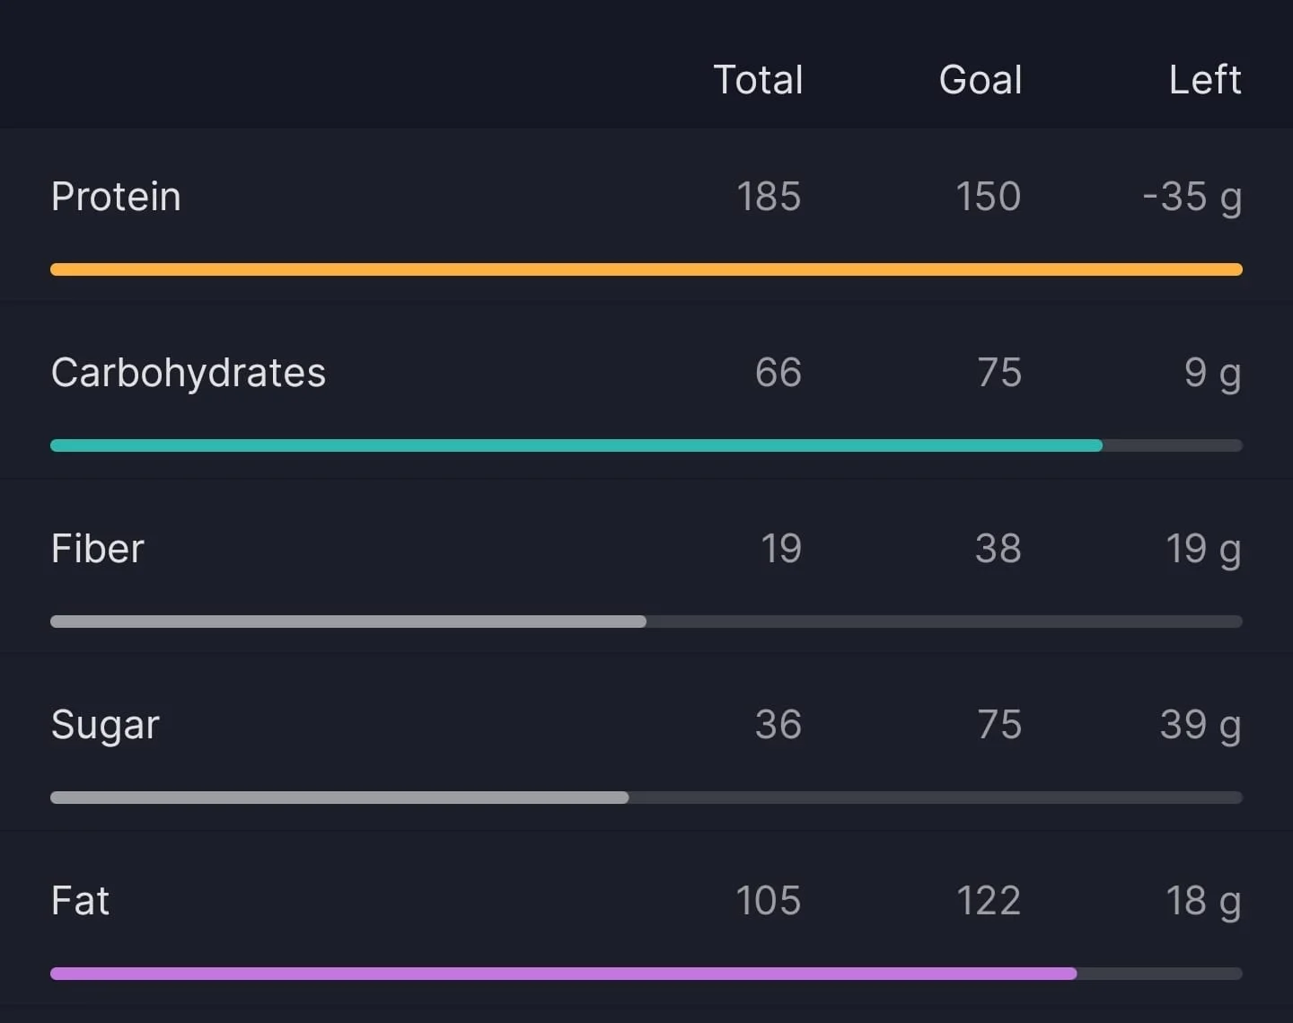Click Fat goal value 122
The image size is (1293, 1023).
click(x=989, y=901)
